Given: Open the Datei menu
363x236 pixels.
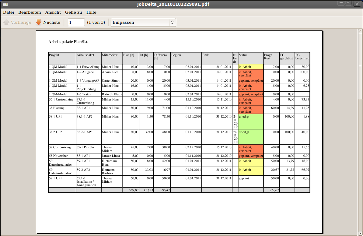Looking at the screenshot, I should pyautogui.click(x=9, y=12).
